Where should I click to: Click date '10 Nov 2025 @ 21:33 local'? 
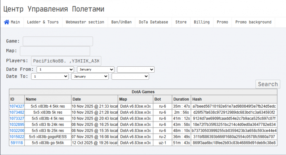click(95, 106)
